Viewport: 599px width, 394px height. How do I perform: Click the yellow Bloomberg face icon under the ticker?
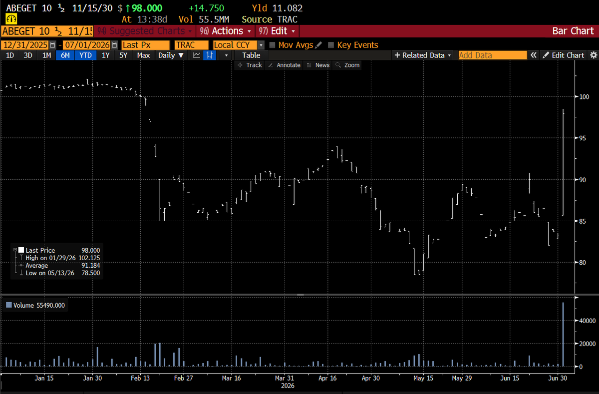[x=11, y=19]
